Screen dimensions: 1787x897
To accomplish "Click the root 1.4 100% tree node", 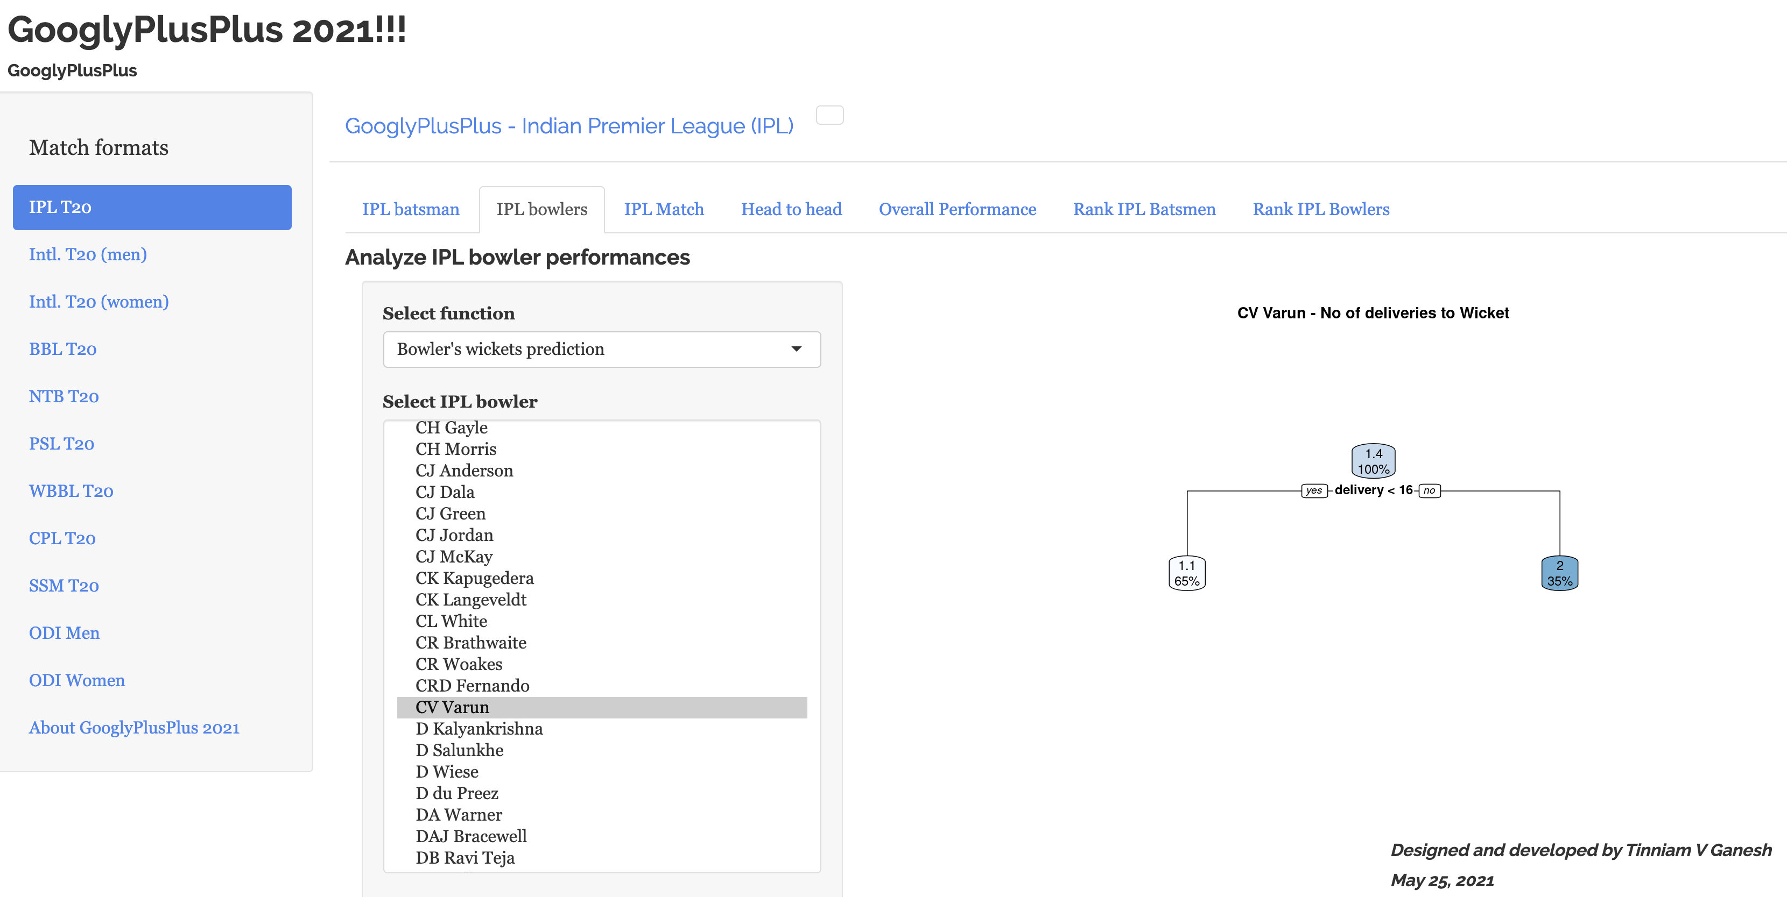I will click(x=1373, y=461).
